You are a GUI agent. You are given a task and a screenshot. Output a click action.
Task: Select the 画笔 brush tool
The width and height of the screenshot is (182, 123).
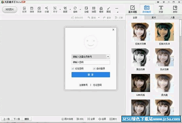109,10
